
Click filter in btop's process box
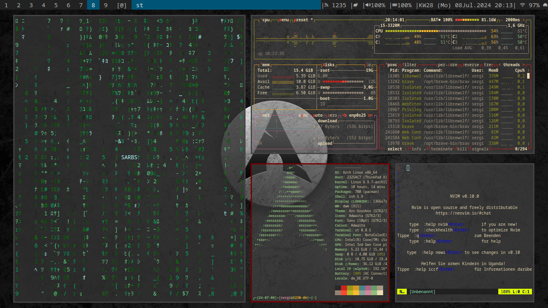pos(410,65)
